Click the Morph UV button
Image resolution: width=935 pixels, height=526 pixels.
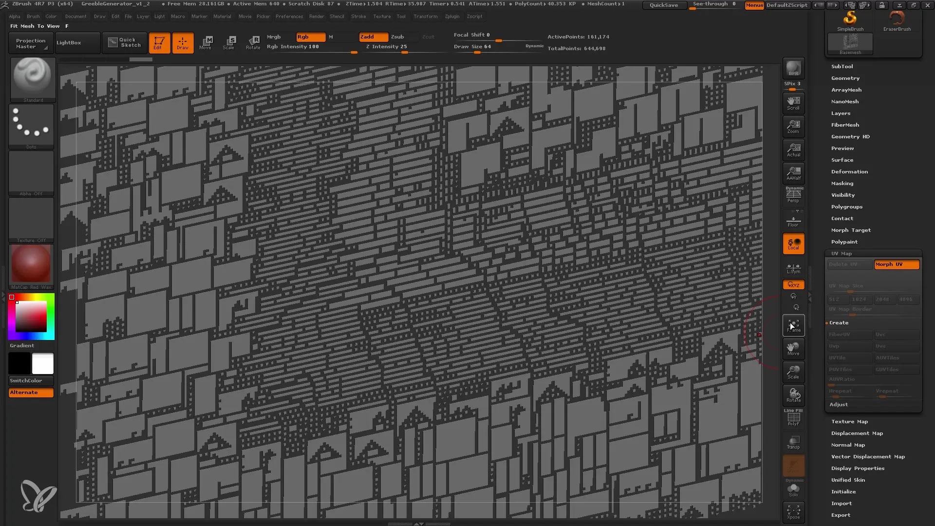pos(897,264)
